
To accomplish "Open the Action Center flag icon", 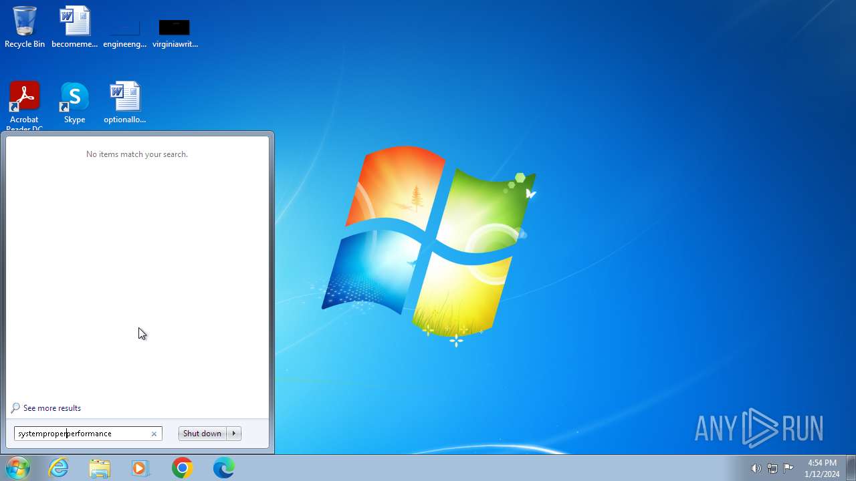I will tap(788, 468).
